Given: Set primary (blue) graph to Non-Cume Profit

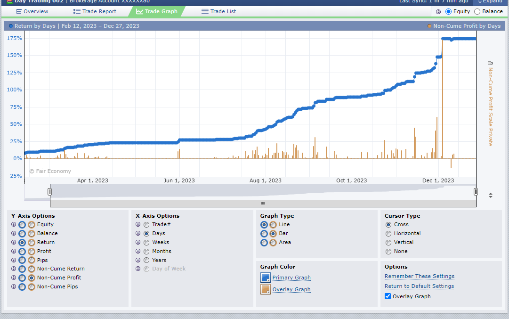Looking at the screenshot, I should (22, 278).
